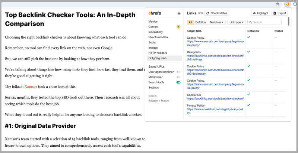Open the Metrics section

pyautogui.click(x=153, y=22)
